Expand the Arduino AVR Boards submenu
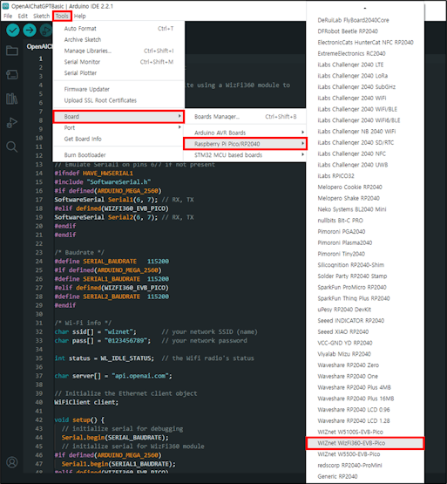The image size is (447, 484). point(245,133)
